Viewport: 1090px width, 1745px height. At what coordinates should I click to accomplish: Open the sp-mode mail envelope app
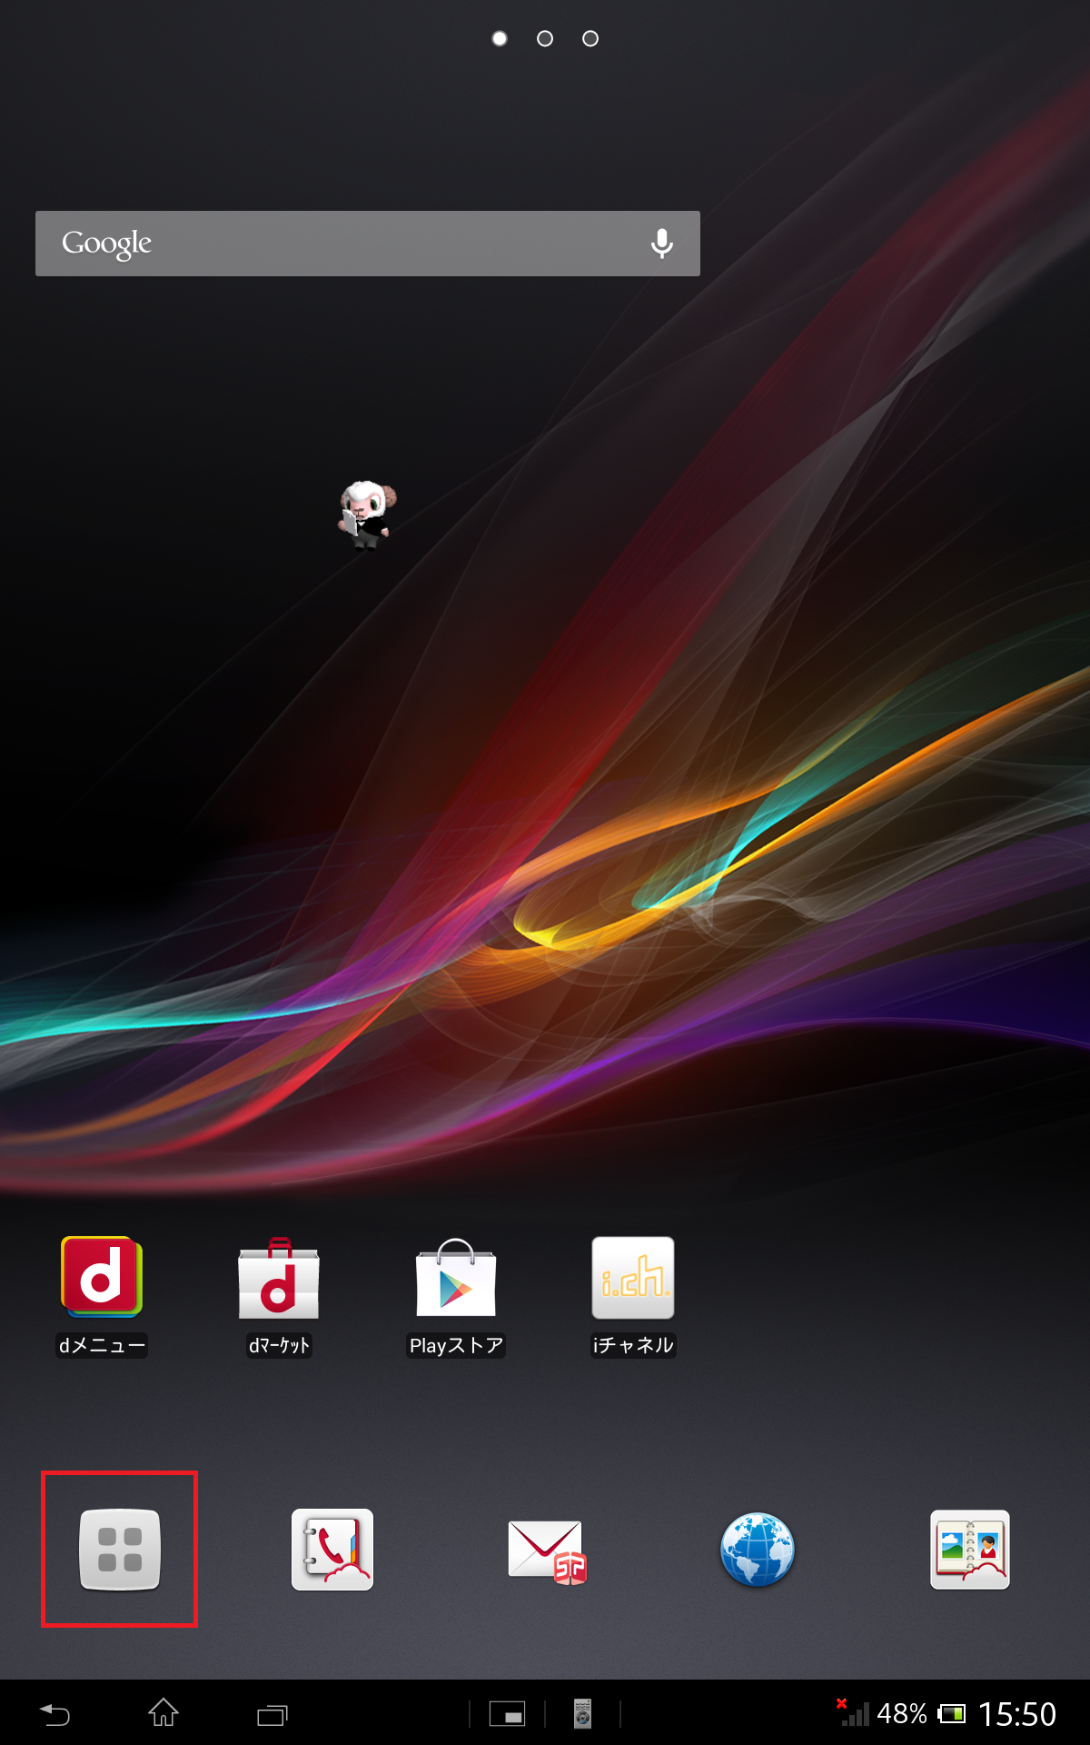point(546,1550)
